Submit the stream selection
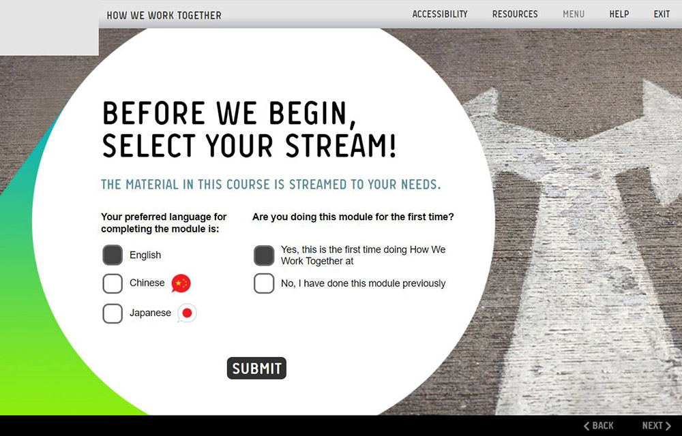This screenshot has height=436, width=682. click(256, 369)
